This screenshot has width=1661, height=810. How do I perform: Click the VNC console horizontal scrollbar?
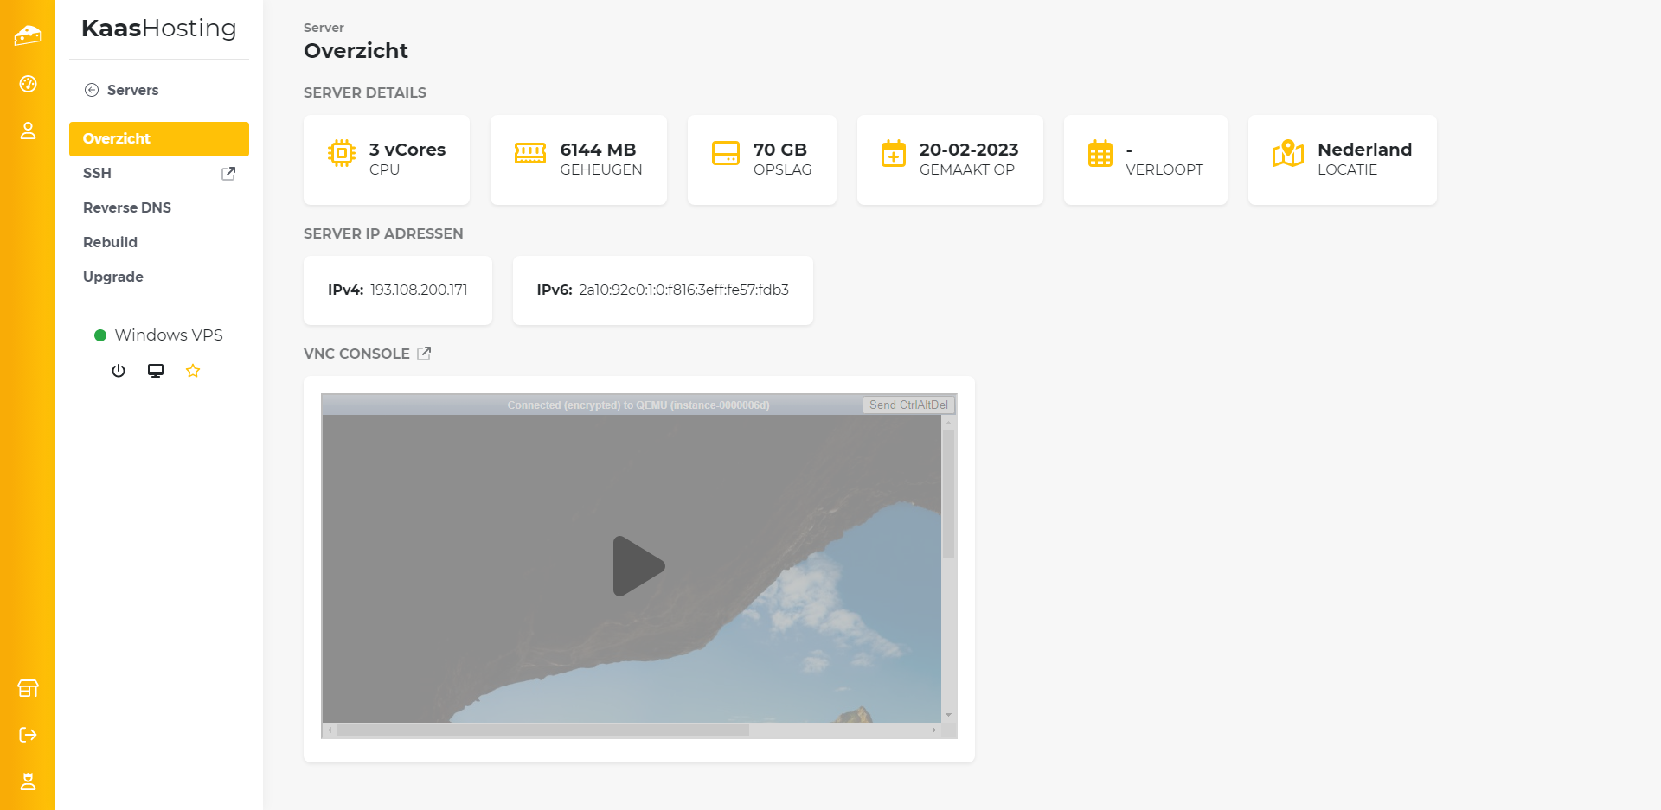(543, 730)
